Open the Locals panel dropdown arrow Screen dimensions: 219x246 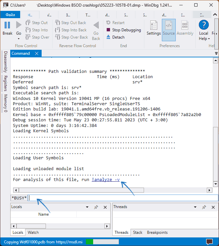pyautogui.click(x=87, y=207)
